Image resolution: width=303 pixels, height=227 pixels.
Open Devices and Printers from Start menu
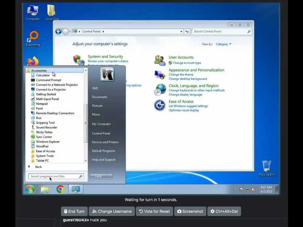[105, 142]
